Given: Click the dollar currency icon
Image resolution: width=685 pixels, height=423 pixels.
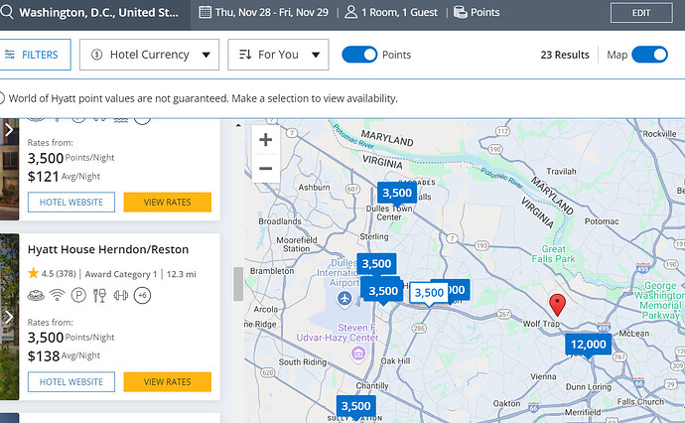Looking at the screenshot, I should 96,55.
